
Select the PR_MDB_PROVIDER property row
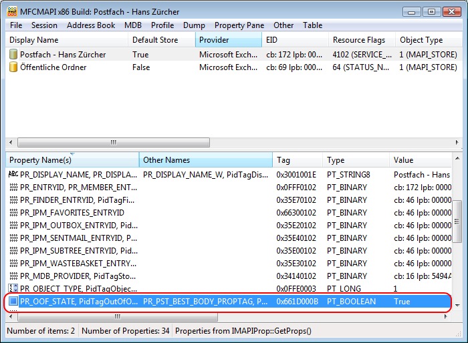(229, 276)
